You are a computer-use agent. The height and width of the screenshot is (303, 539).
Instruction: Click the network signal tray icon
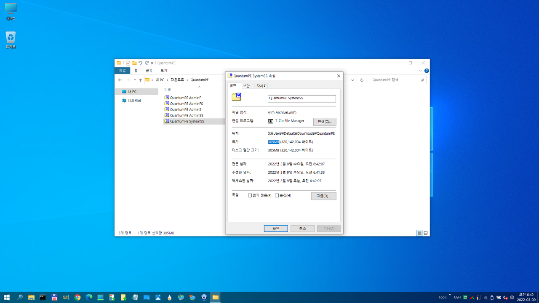click(x=486, y=298)
